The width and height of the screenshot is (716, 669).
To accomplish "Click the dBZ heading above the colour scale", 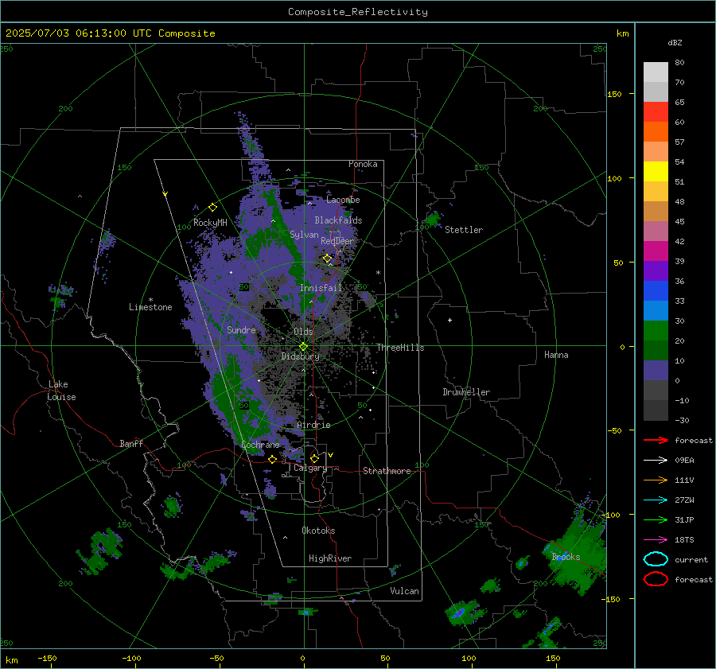I will tap(675, 42).
